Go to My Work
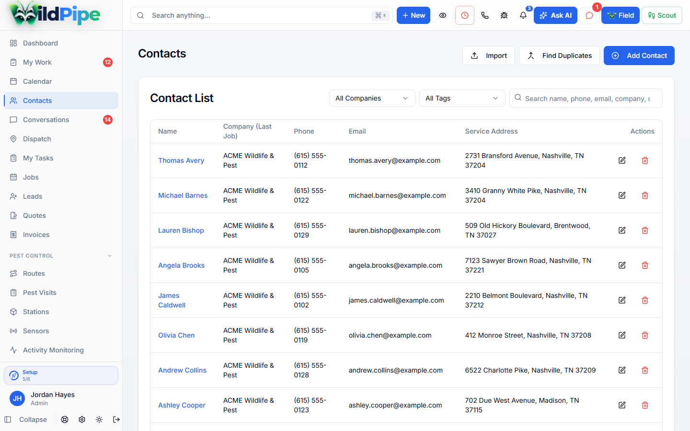 61,62
